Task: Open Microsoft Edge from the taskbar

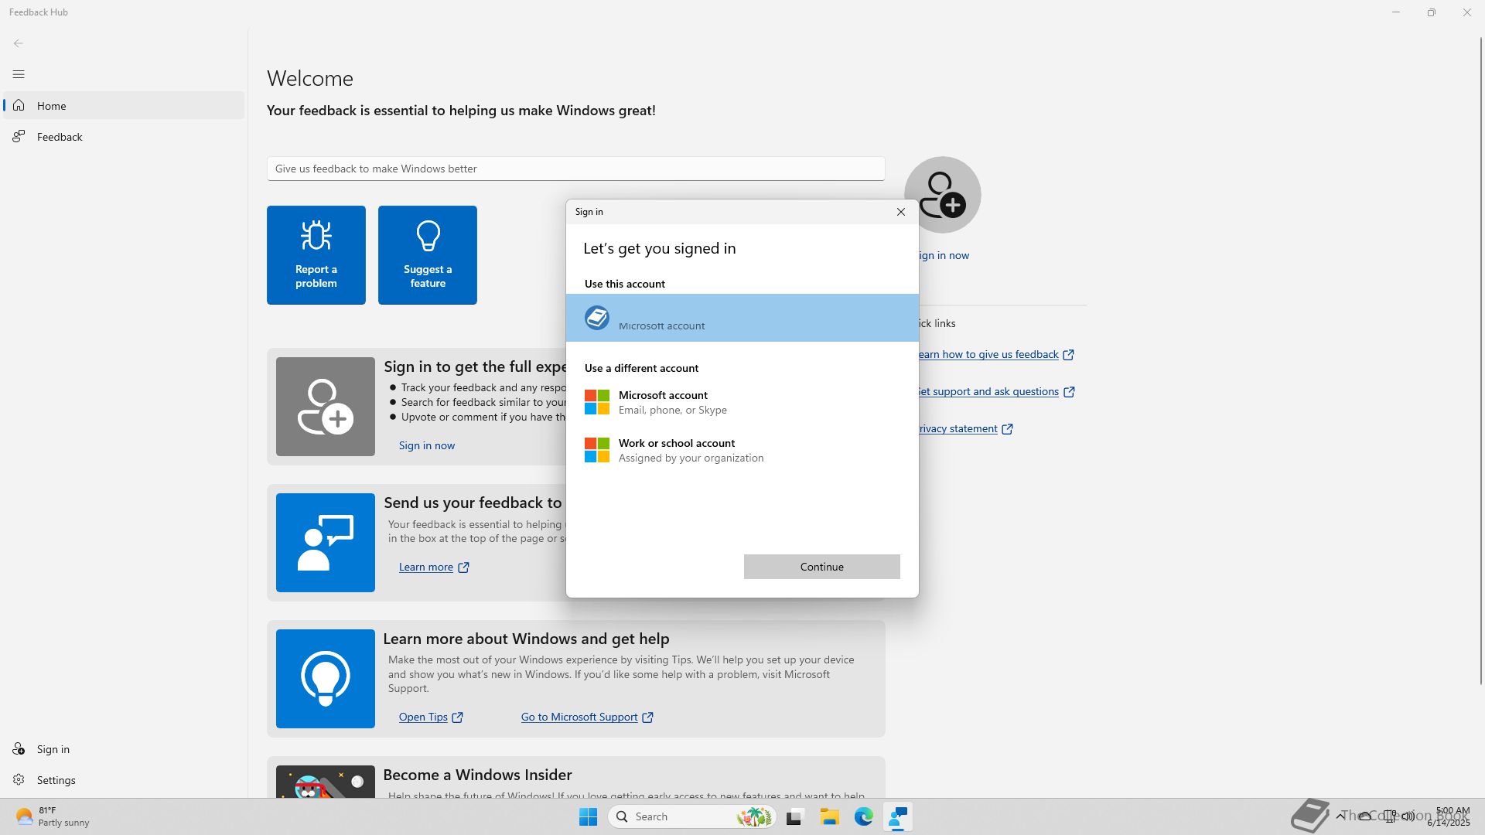Action: [x=863, y=816]
